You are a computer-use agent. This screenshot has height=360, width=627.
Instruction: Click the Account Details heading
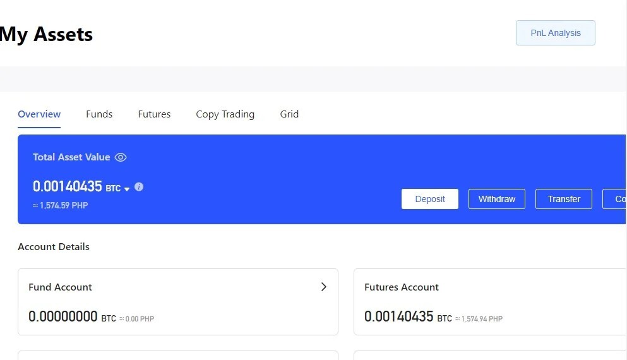tap(54, 246)
